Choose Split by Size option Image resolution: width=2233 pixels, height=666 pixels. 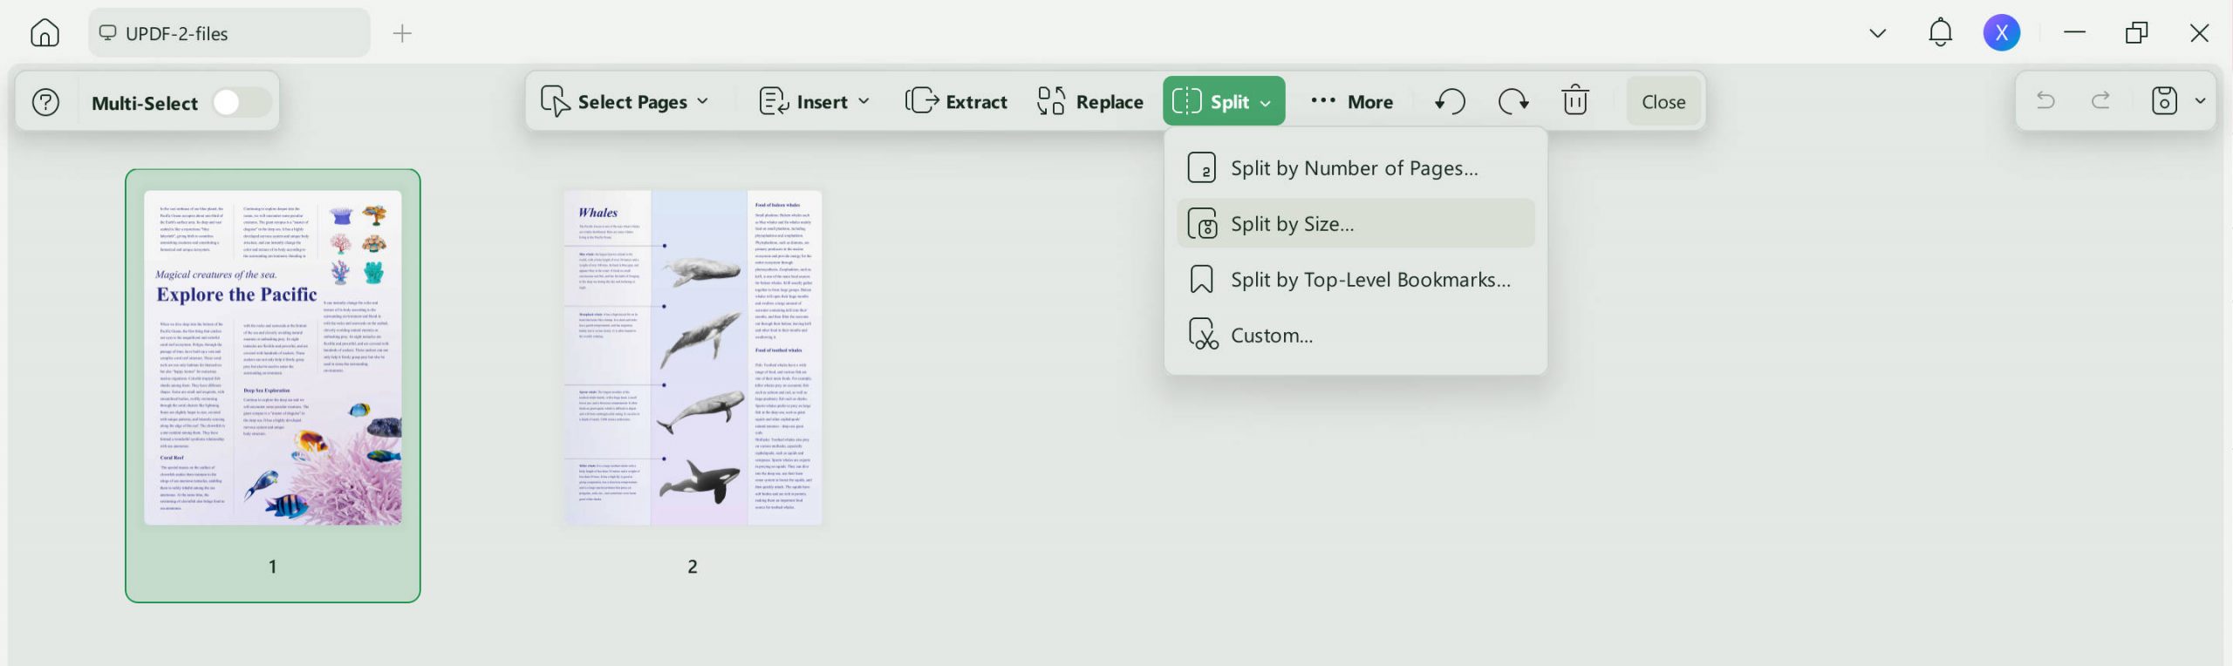tap(1356, 223)
